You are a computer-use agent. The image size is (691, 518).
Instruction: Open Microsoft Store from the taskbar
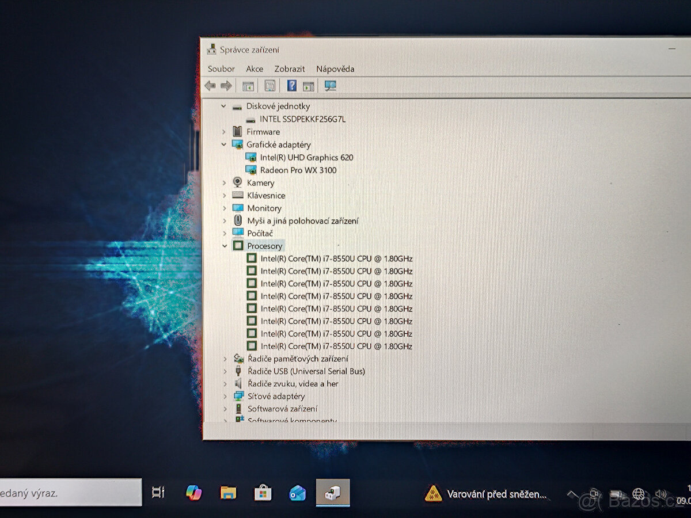tap(263, 493)
